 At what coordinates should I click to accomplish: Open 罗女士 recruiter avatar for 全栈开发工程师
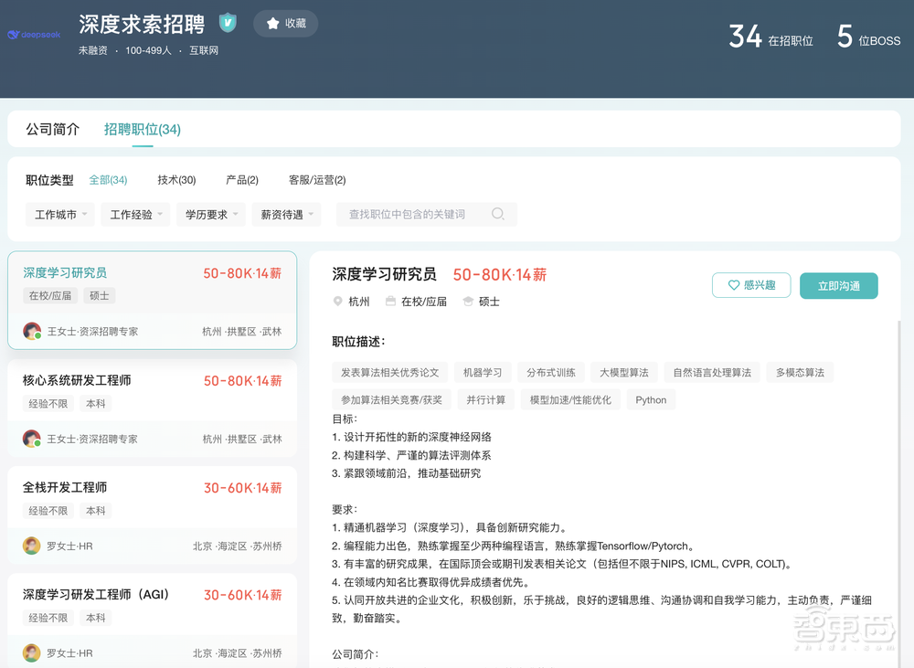[32, 546]
